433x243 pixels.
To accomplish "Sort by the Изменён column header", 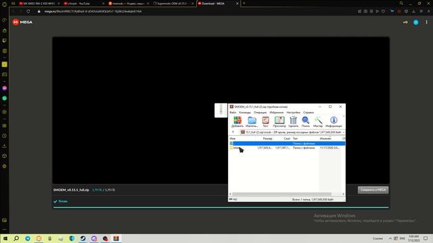I will pos(325,138).
